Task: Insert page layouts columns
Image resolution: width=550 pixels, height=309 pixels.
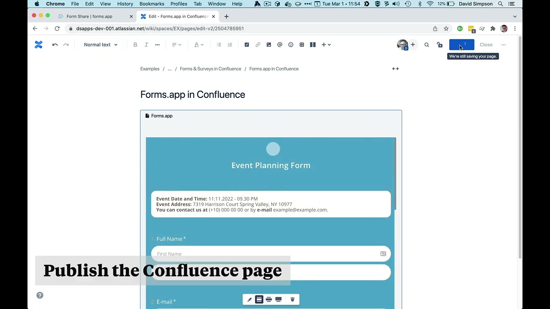Action: pyautogui.click(x=313, y=45)
